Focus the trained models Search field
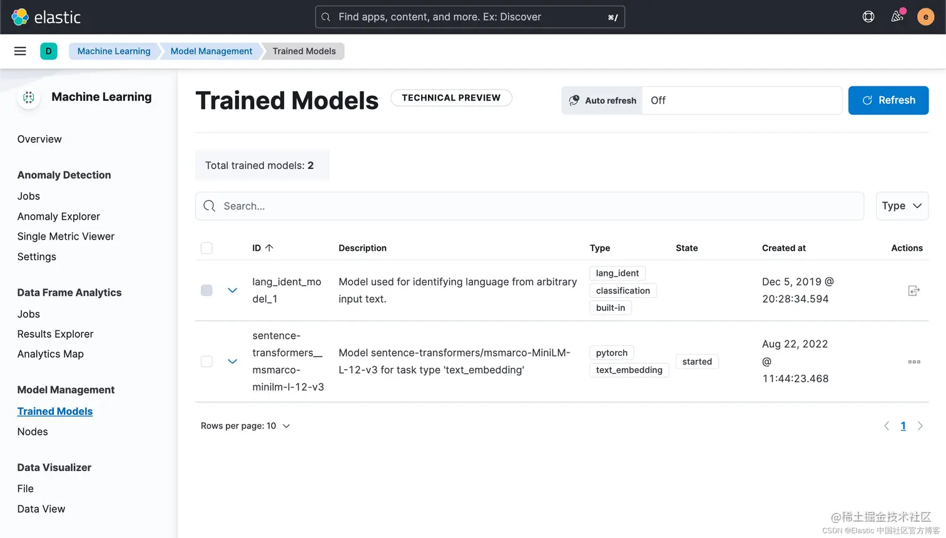The height and width of the screenshot is (538, 946). (530, 206)
